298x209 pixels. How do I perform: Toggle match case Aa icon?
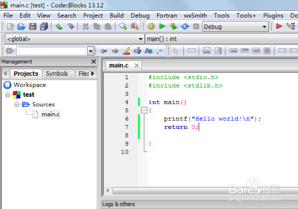(x=148, y=51)
